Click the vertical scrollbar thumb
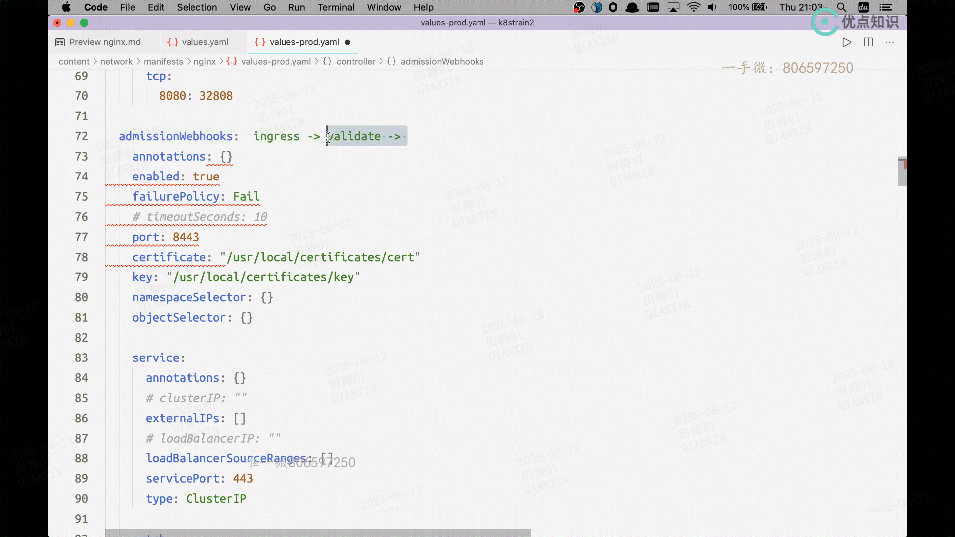This screenshot has width=955, height=537. (902, 172)
